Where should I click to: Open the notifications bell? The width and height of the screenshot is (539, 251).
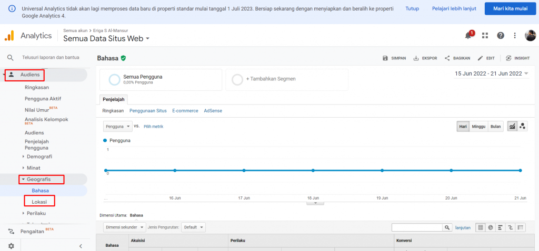coord(468,36)
